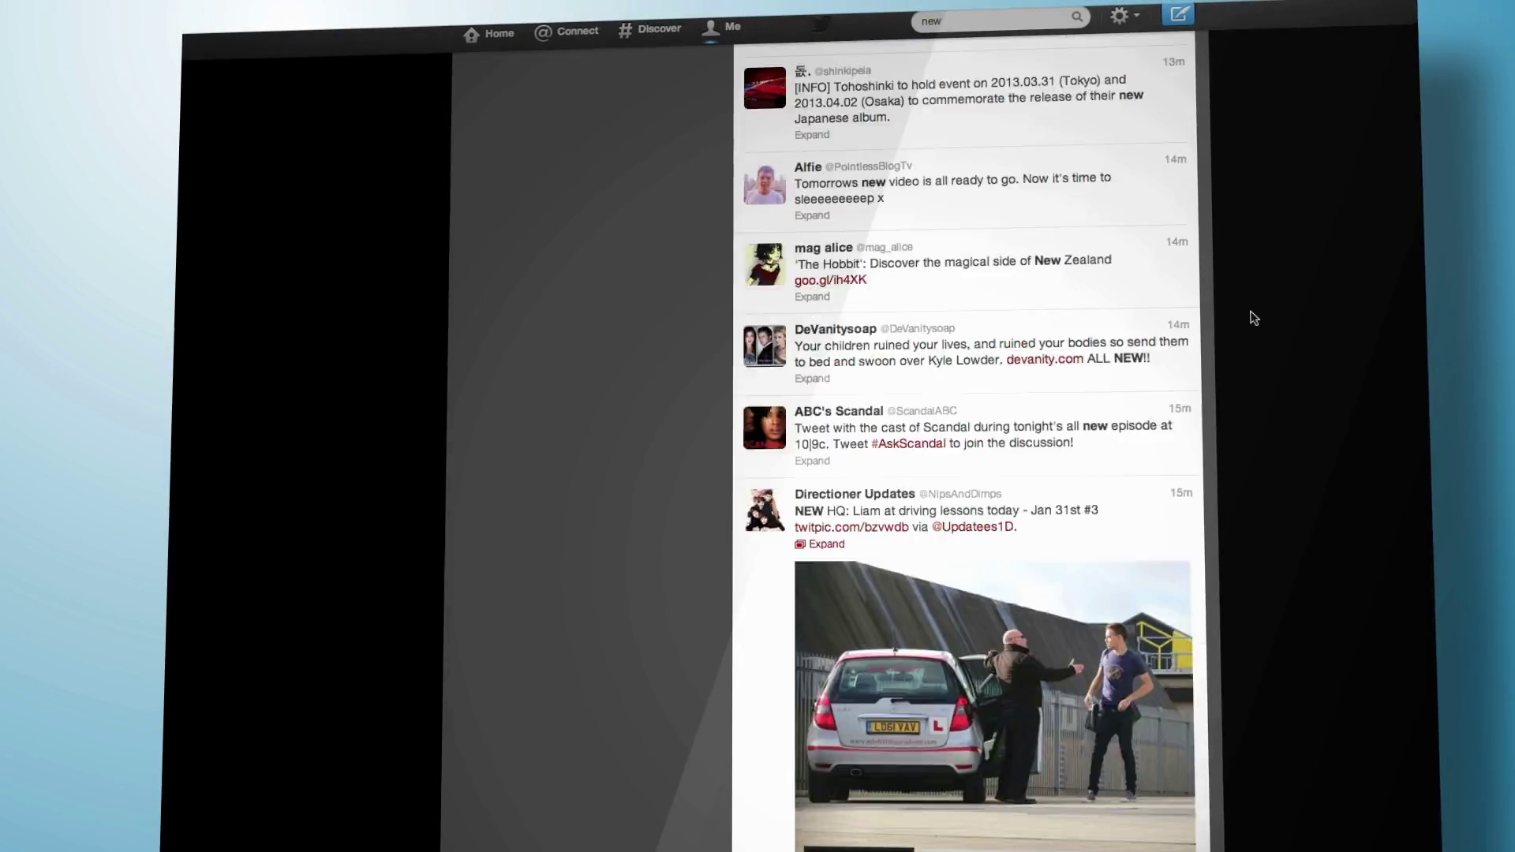This screenshot has height=852, width=1515.
Task: Click the search magnifier icon
Action: (1078, 17)
